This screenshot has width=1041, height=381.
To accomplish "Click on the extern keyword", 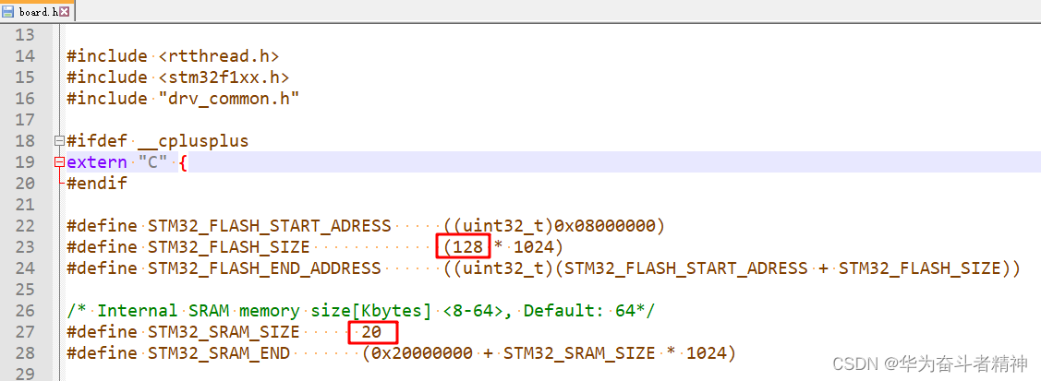I will coord(97,162).
